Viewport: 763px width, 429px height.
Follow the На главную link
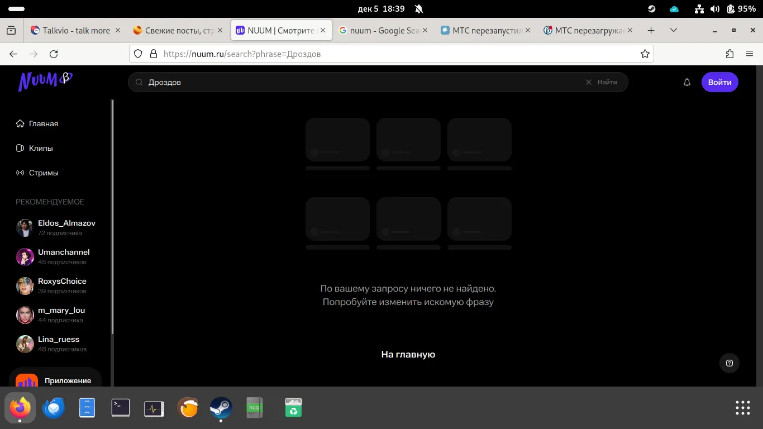pyautogui.click(x=408, y=354)
